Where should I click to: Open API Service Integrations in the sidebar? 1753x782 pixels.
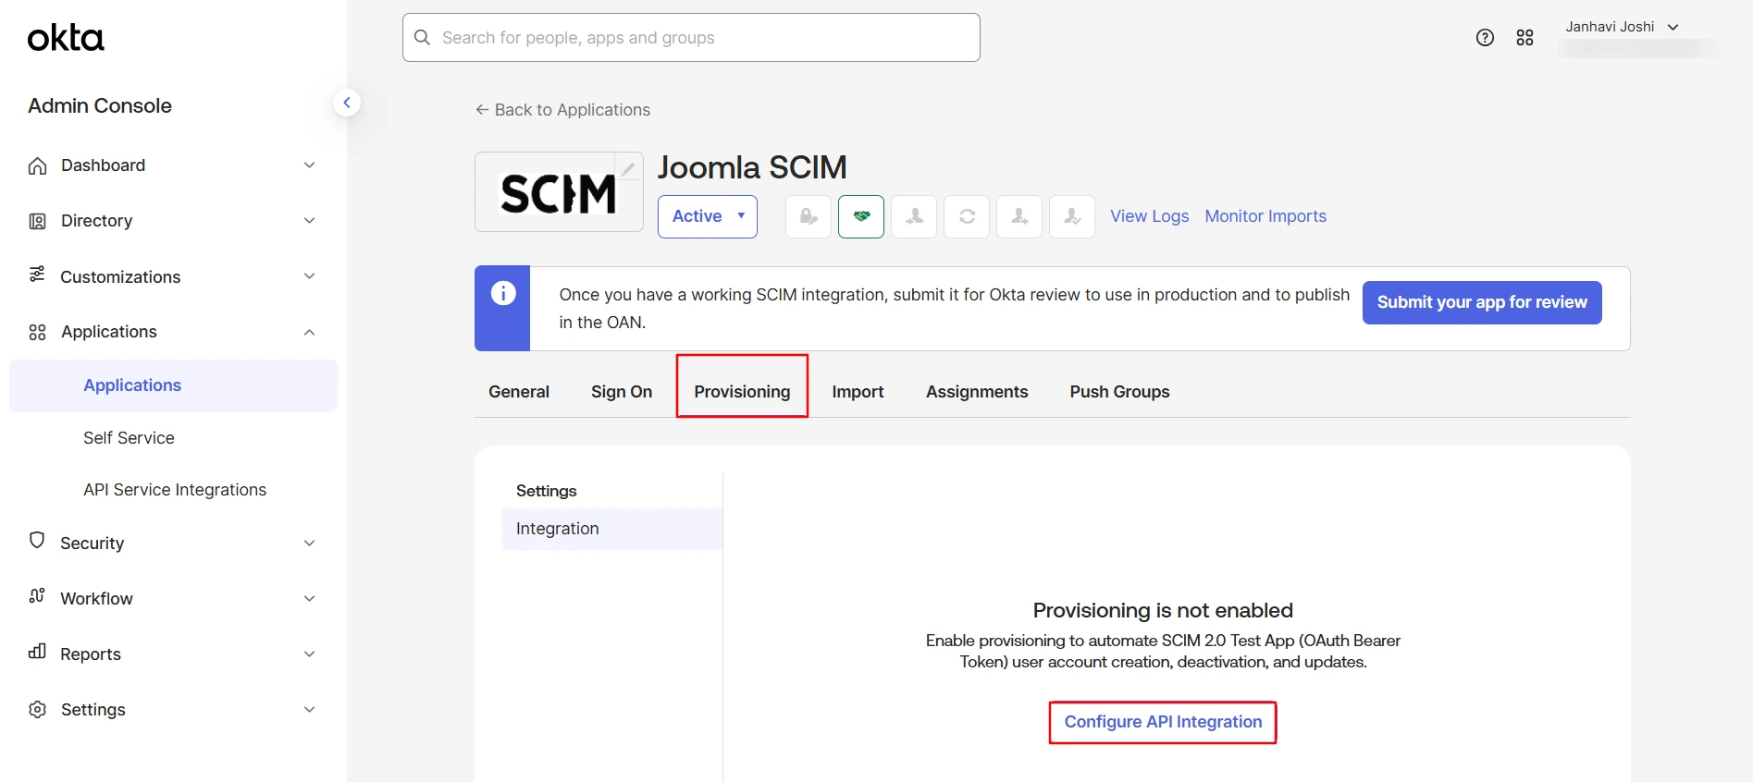[x=175, y=490]
